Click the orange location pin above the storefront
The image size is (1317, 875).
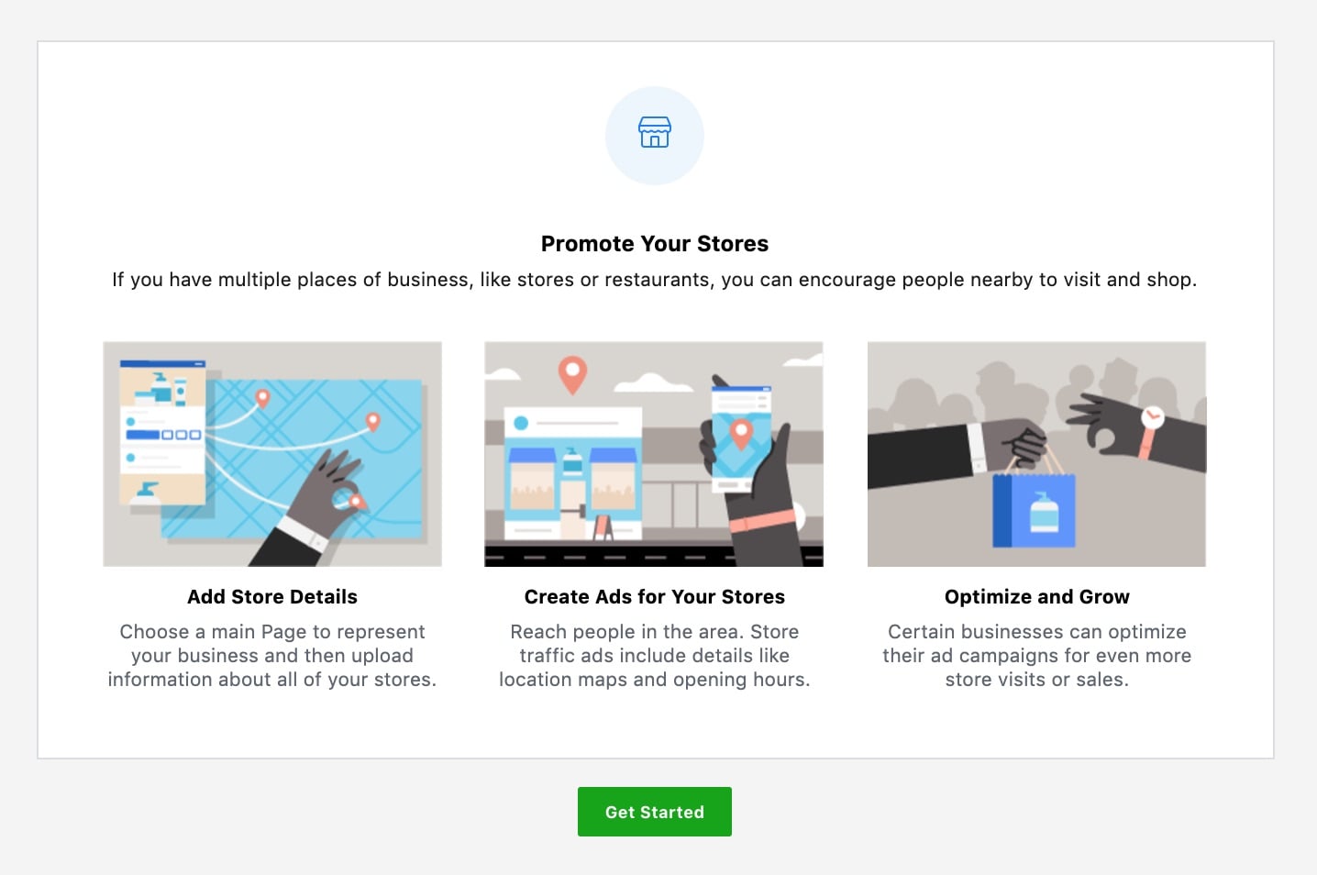coord(572,373)
